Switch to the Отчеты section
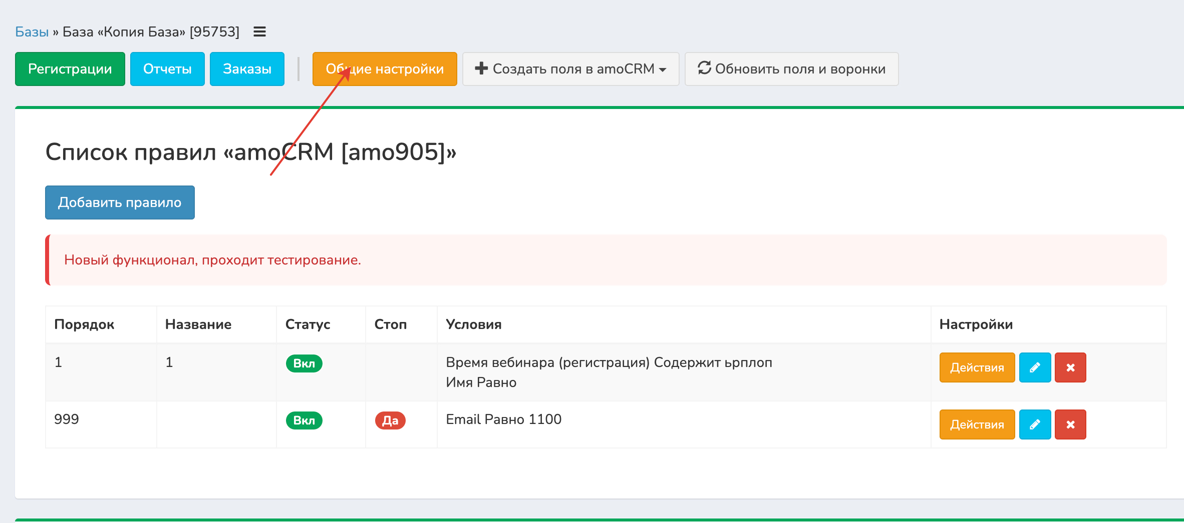This screenshot has height=523, width=1184. [x=167, y=69]
